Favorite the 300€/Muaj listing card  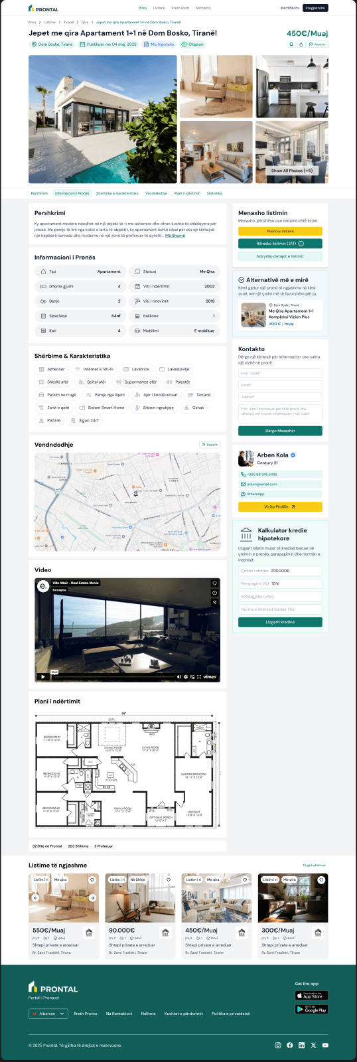[321, 880]
